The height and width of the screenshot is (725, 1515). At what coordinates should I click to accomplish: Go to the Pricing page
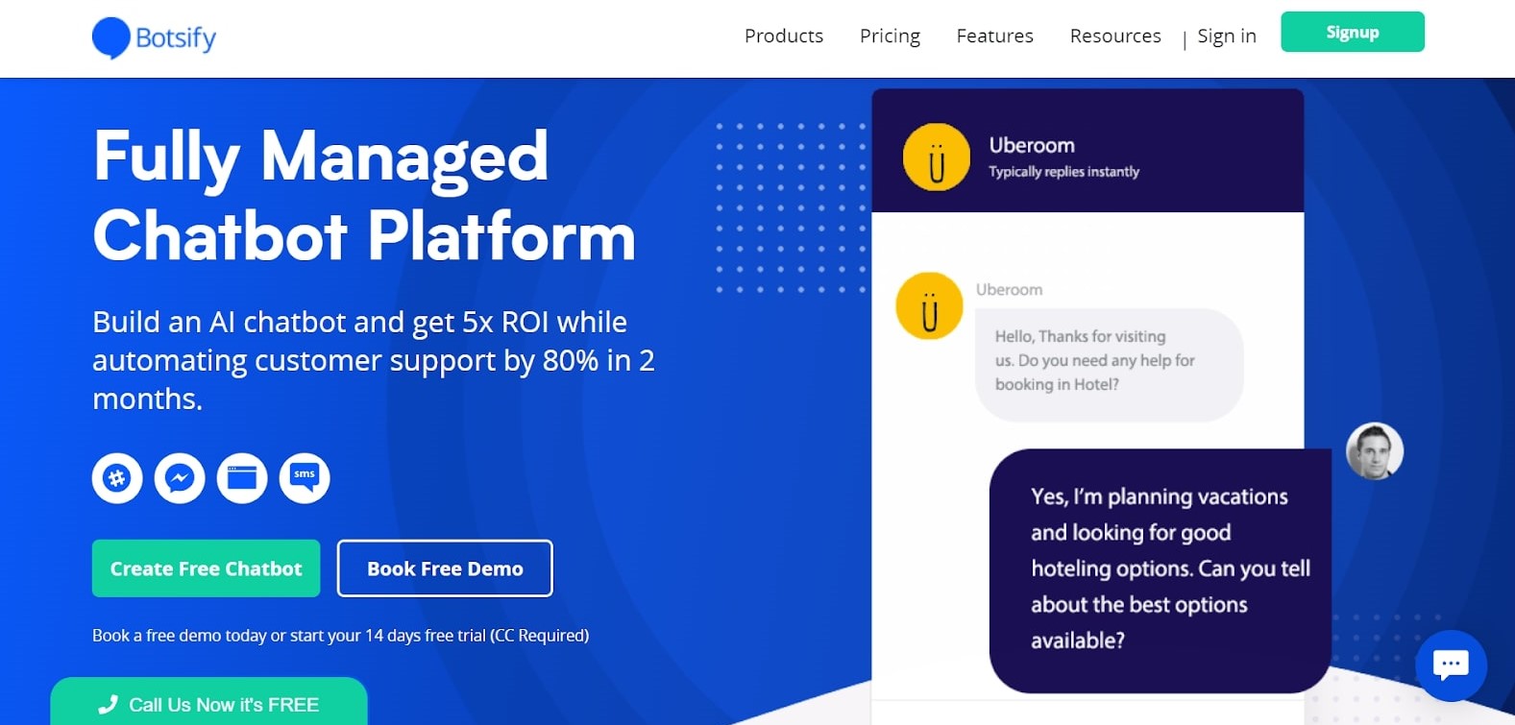pyautogui.click(x=890, y=36)
